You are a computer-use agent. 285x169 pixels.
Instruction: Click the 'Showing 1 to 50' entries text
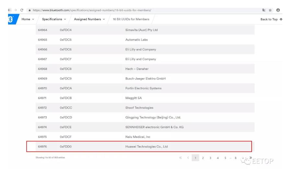click(50, 158)
